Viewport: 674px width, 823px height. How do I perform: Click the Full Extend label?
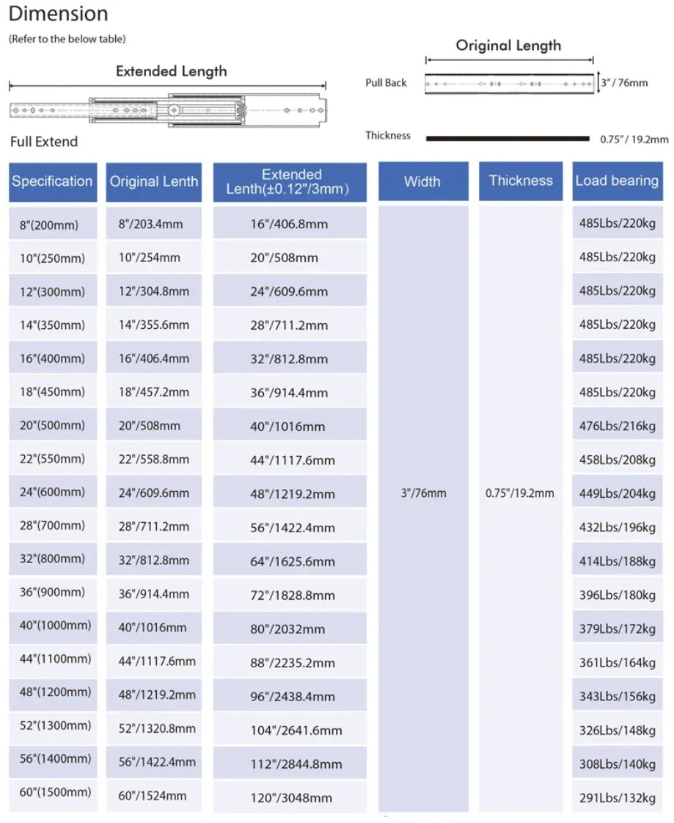click(x=44, y=142)
